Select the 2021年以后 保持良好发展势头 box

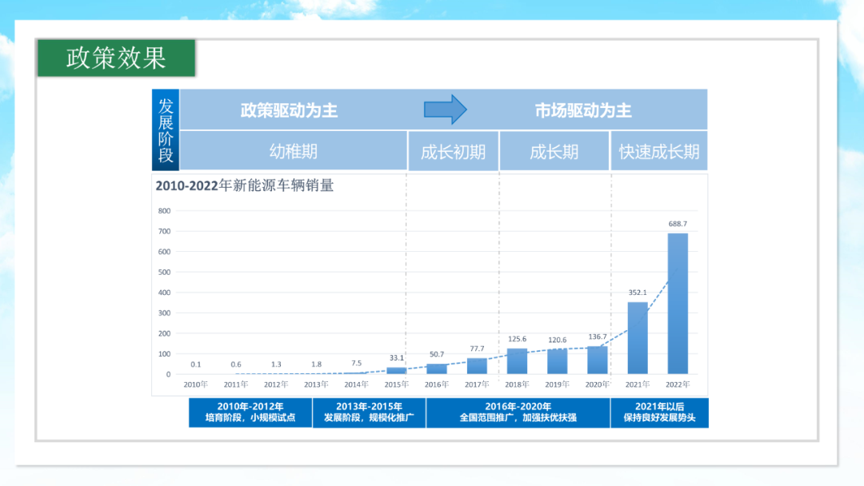tap(659, 412)
